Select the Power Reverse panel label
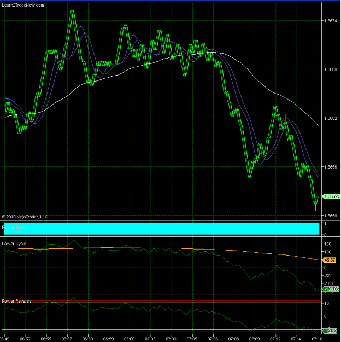The image size is (341, 342). [16, 301]
